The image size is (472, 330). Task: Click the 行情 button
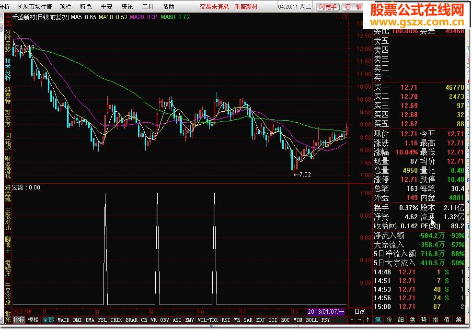point(353,7)
